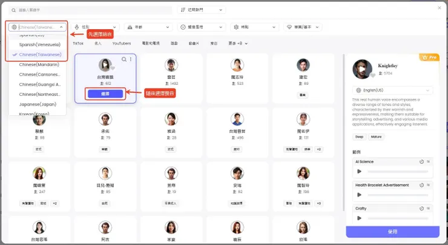Click the globe icon in the Chinese(Taiwanese) field
This screenshot has width=448, height=245.
pyautogui.click(x=15, y=27)
